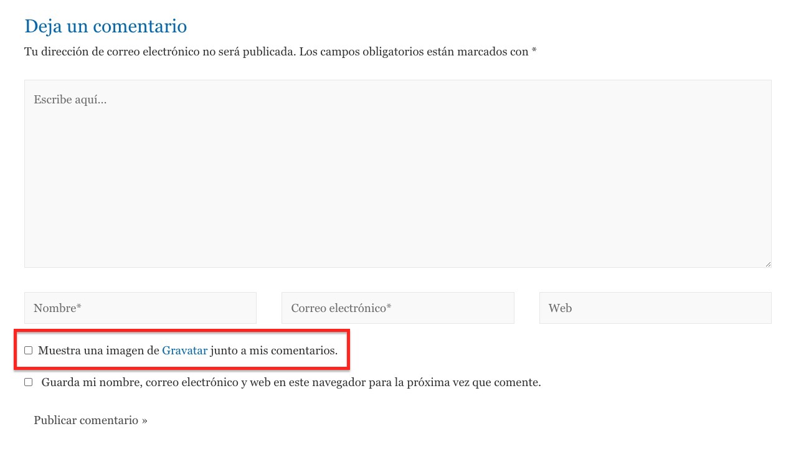Click the "junto a mis comentarios" label text
The image size is (791, 449).
pyautogui.click(x=274, y=351)
